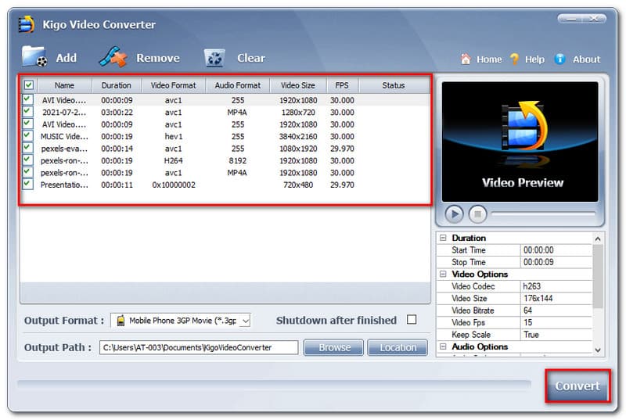
Task: Collapse the Duration section
Action: [443, 238]
